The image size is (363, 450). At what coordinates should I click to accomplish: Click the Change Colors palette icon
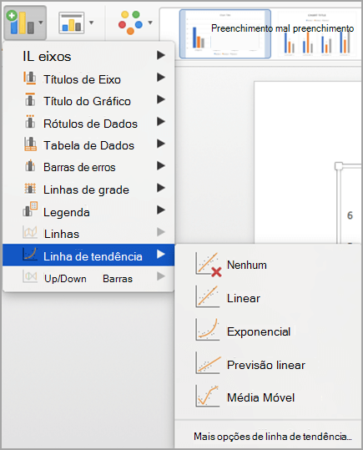[x=130, y=23]
